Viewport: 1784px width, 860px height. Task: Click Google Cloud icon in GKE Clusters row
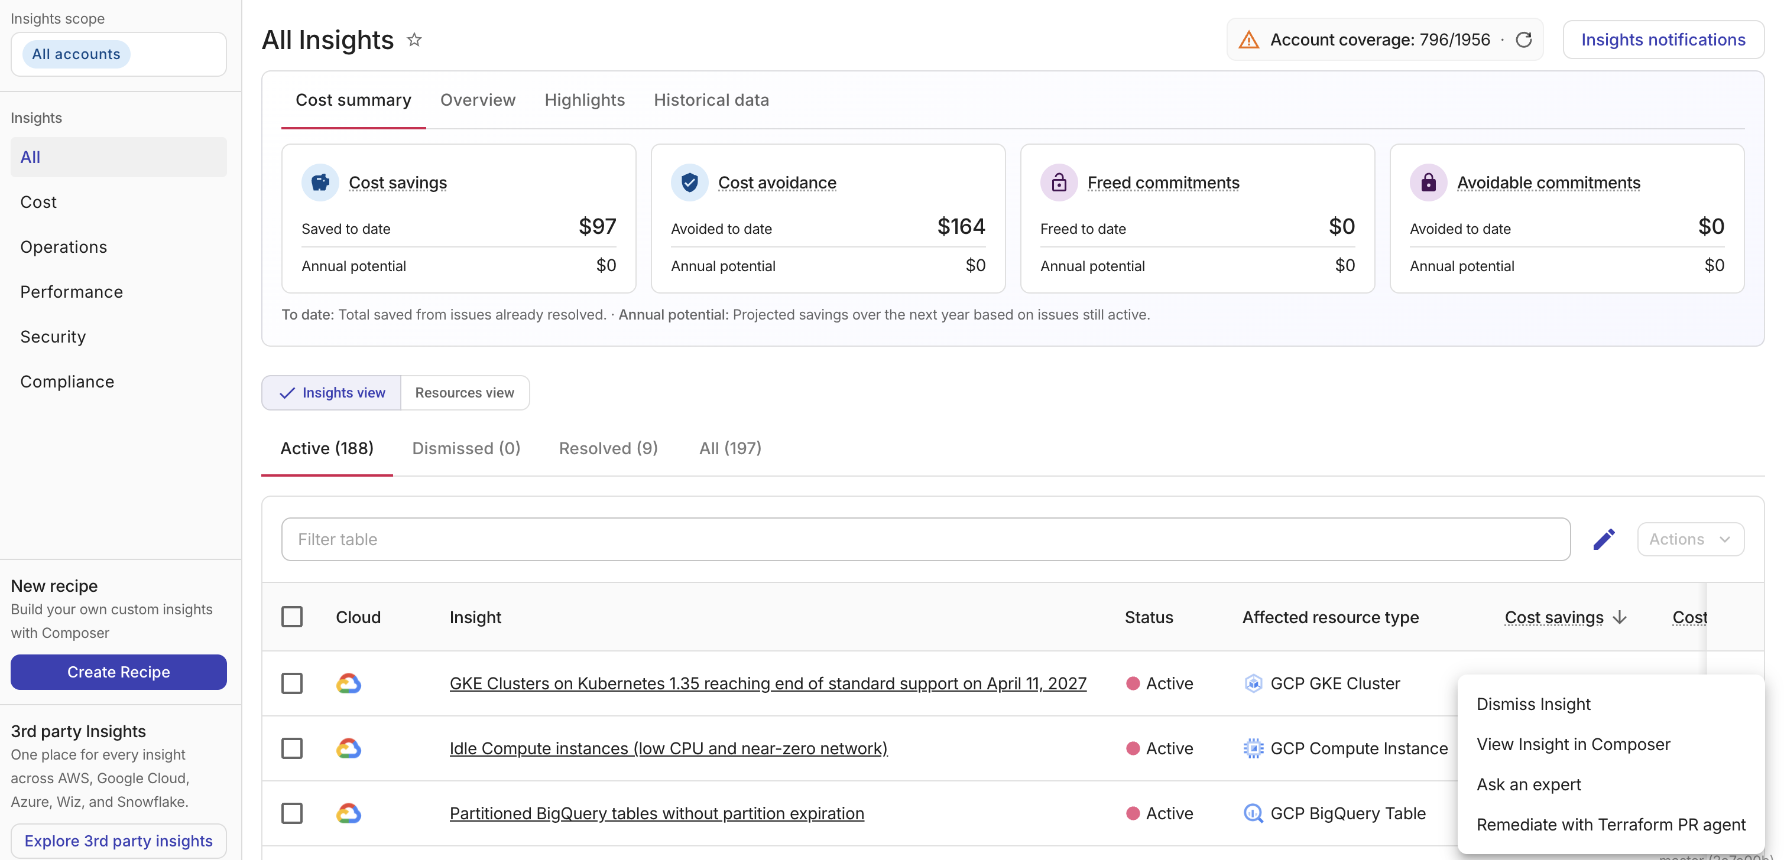point(348,683)
